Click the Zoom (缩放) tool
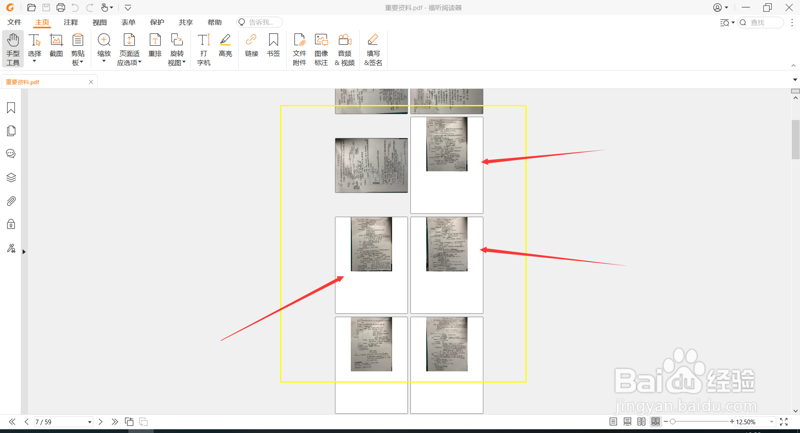 point(104,45)
